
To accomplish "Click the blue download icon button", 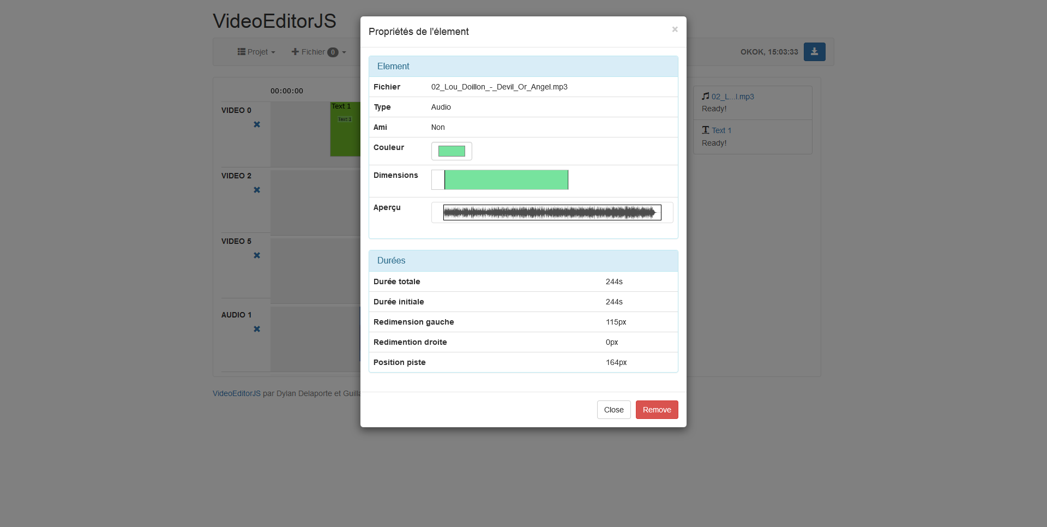I will pos(814,52).
